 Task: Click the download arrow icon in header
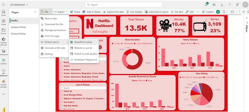pyautogui.click(x=222, y=5)
